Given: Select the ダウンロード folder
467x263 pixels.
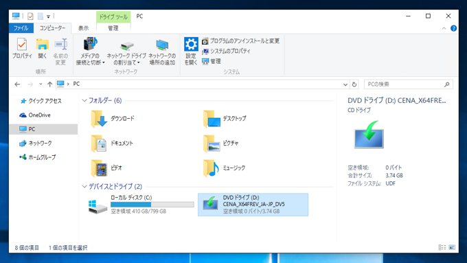Looking at the screenshot, I should click(113, 119).
